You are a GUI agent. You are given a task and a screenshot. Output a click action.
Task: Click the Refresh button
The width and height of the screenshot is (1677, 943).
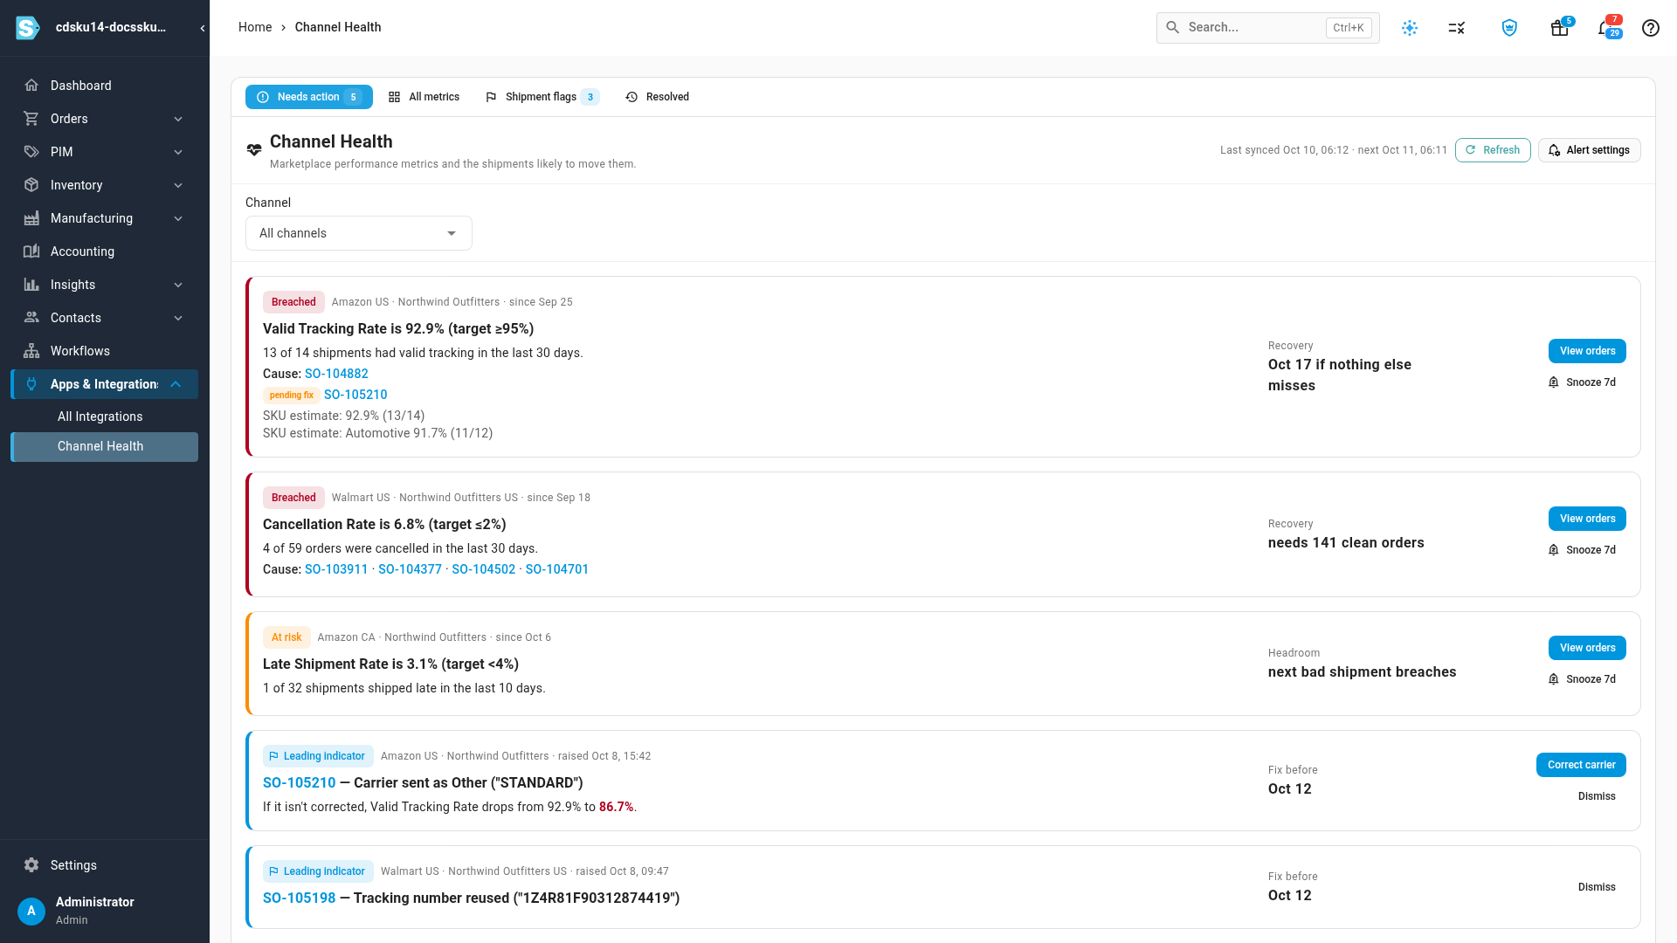(x=1493, y=150)
